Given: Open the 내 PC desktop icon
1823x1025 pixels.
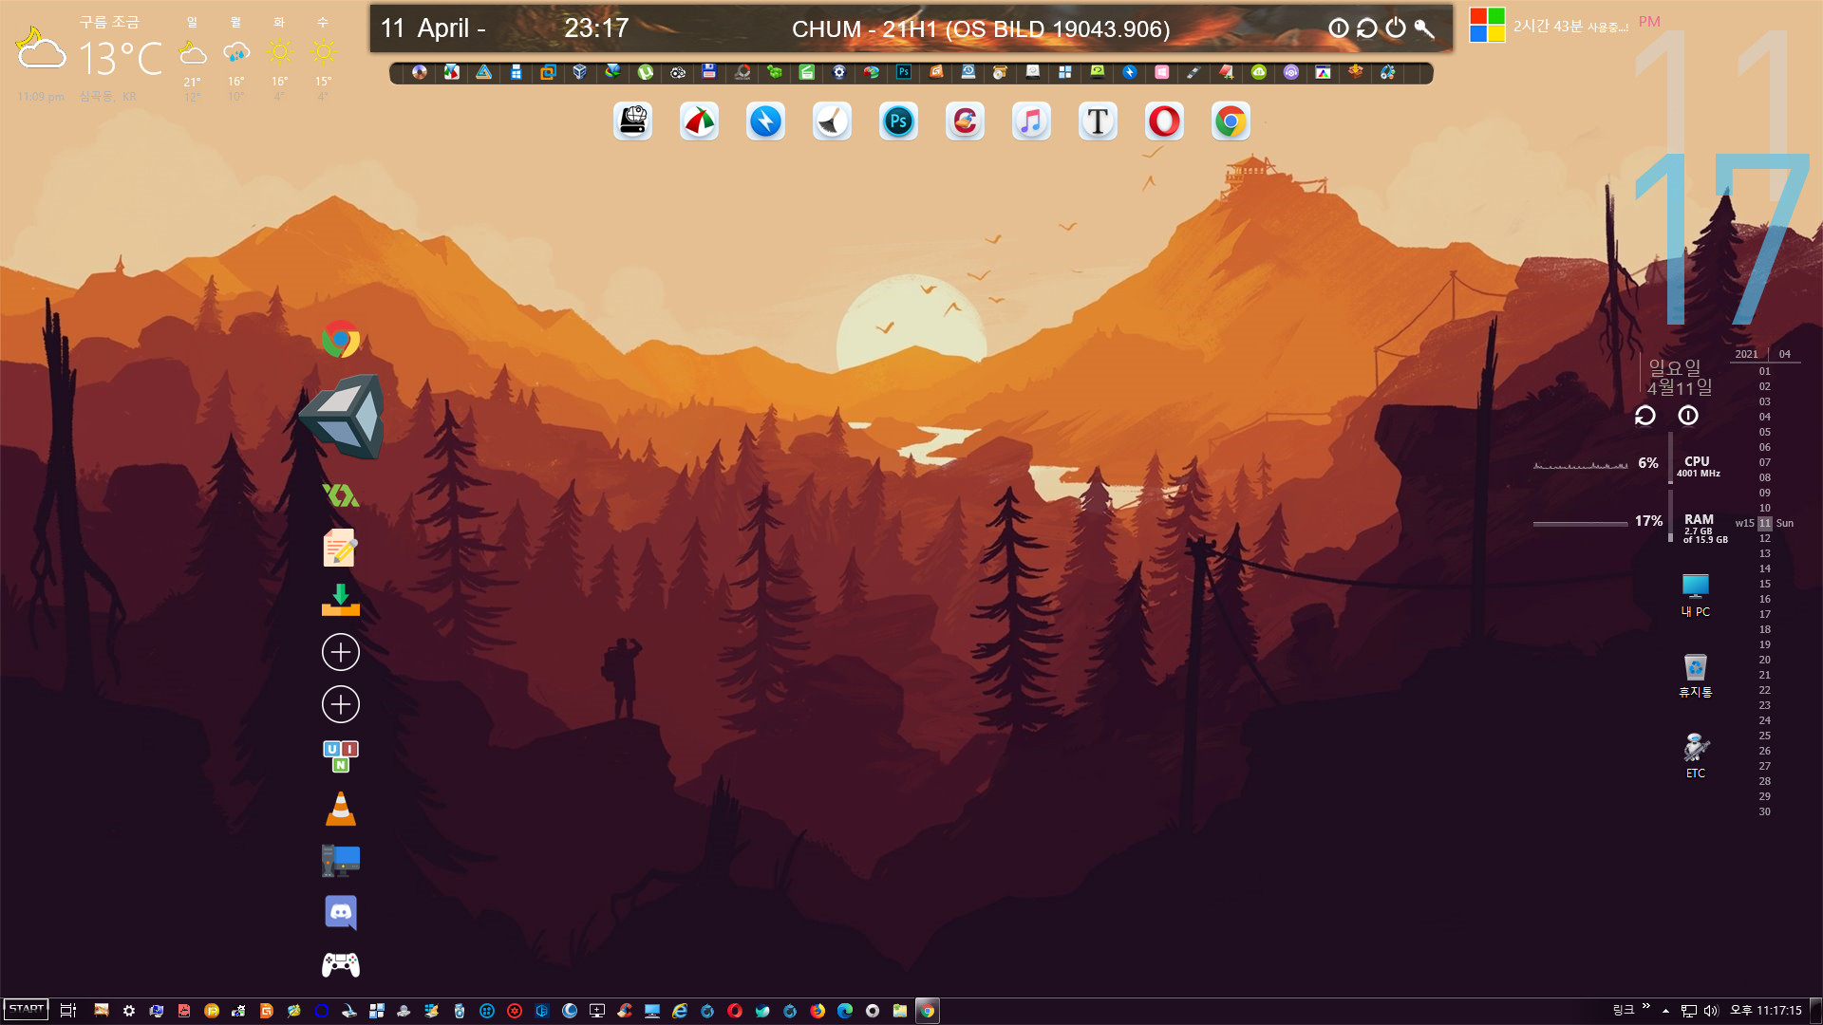Looking at the screenshot, I should click(1695, 596).
